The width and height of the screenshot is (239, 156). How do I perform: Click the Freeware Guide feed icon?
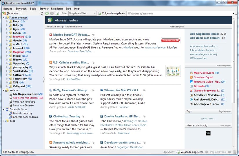pyautogui.click(x=191, y=82)
